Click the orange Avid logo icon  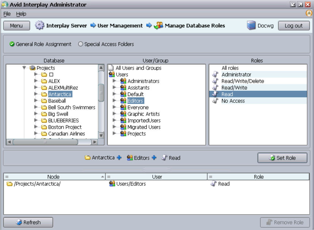click(309, 13)
